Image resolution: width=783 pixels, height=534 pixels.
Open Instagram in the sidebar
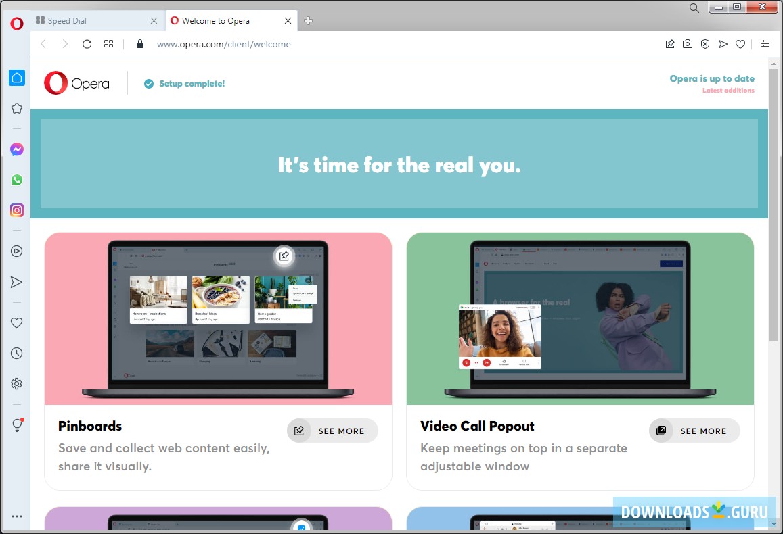point(17,210)
